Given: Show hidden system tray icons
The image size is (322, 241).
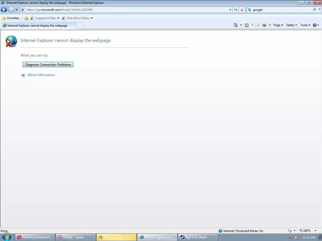Looking at the screenshot, I should click(x=284, y=237).
